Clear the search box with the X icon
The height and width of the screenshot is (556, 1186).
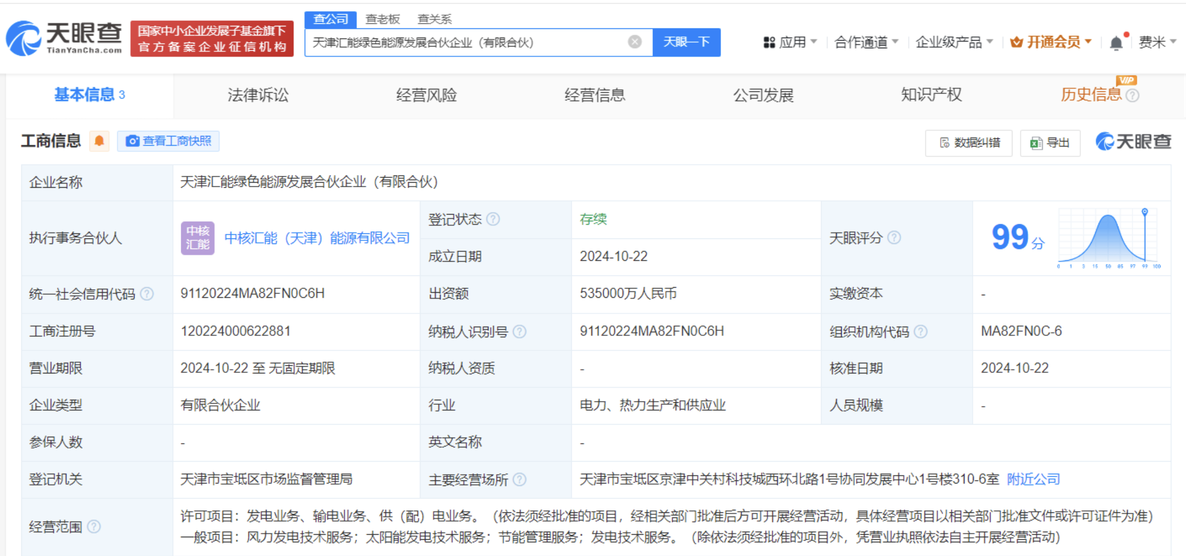coord(635,42)
